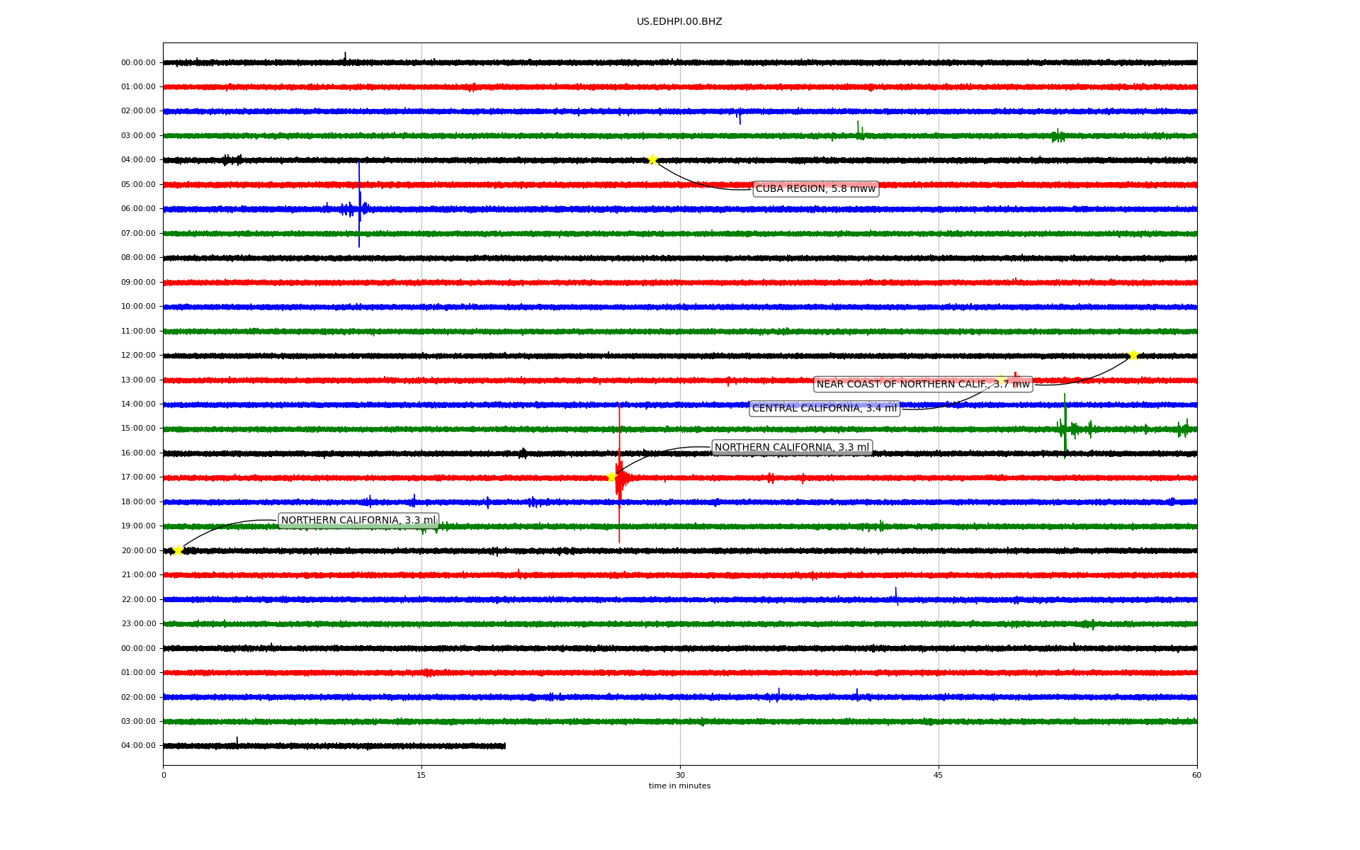1360x850 pixels.
Task: Click the 30 tick on the x-axis
Action: pos(680,775)
